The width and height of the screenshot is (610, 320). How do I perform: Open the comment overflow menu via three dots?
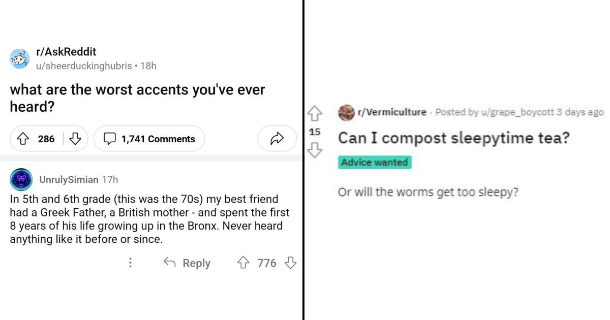pyautogui.click(x=130, y=263)
